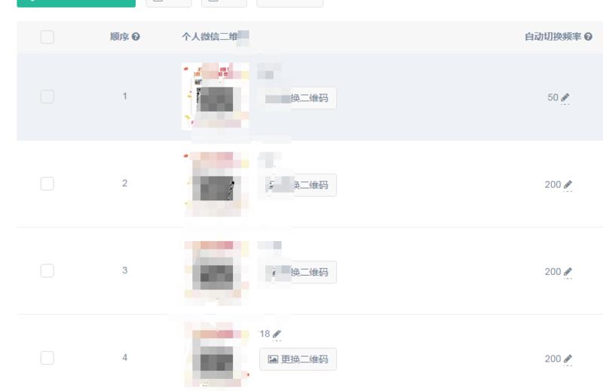The height and width of the screenshot is (391, 603).
Task: Check the checkbox for row 2
Action: coord(47,184)
